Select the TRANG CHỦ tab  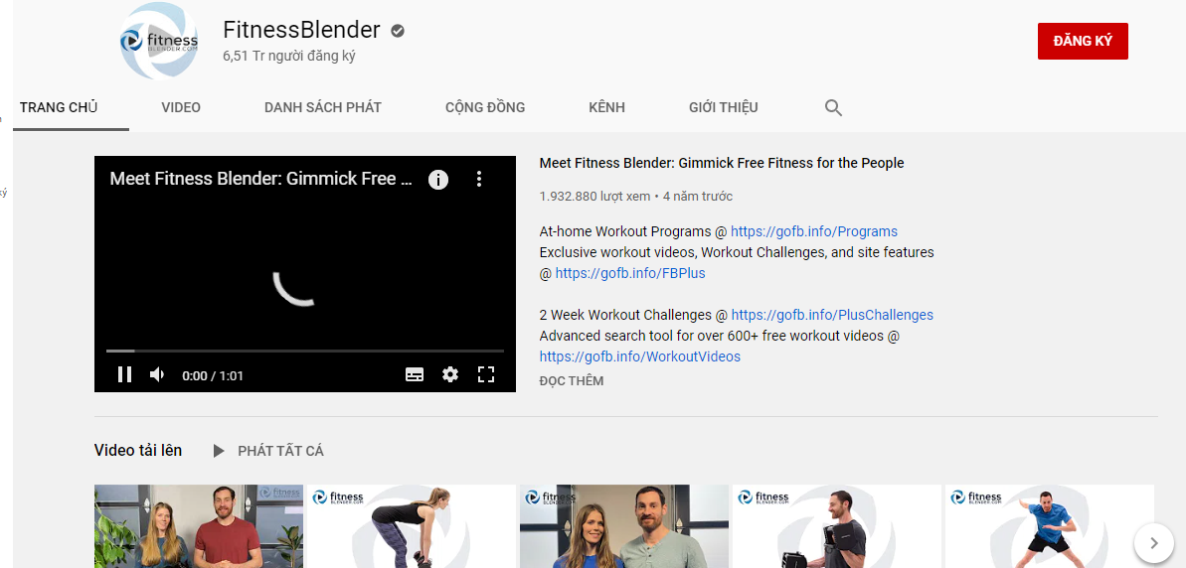[59, 107]
